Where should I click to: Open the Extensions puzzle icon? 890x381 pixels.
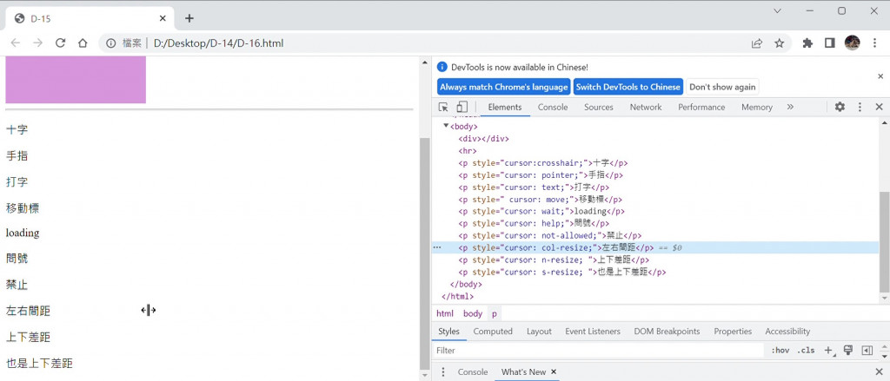click(807, 43)
